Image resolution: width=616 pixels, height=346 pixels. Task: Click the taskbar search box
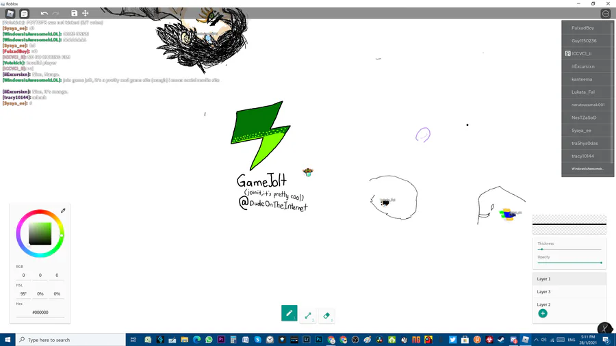pyautogui.click(x=70, y=340)
